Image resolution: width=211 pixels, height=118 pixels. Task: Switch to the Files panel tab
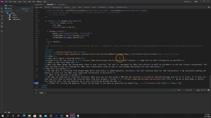point(6,6)
